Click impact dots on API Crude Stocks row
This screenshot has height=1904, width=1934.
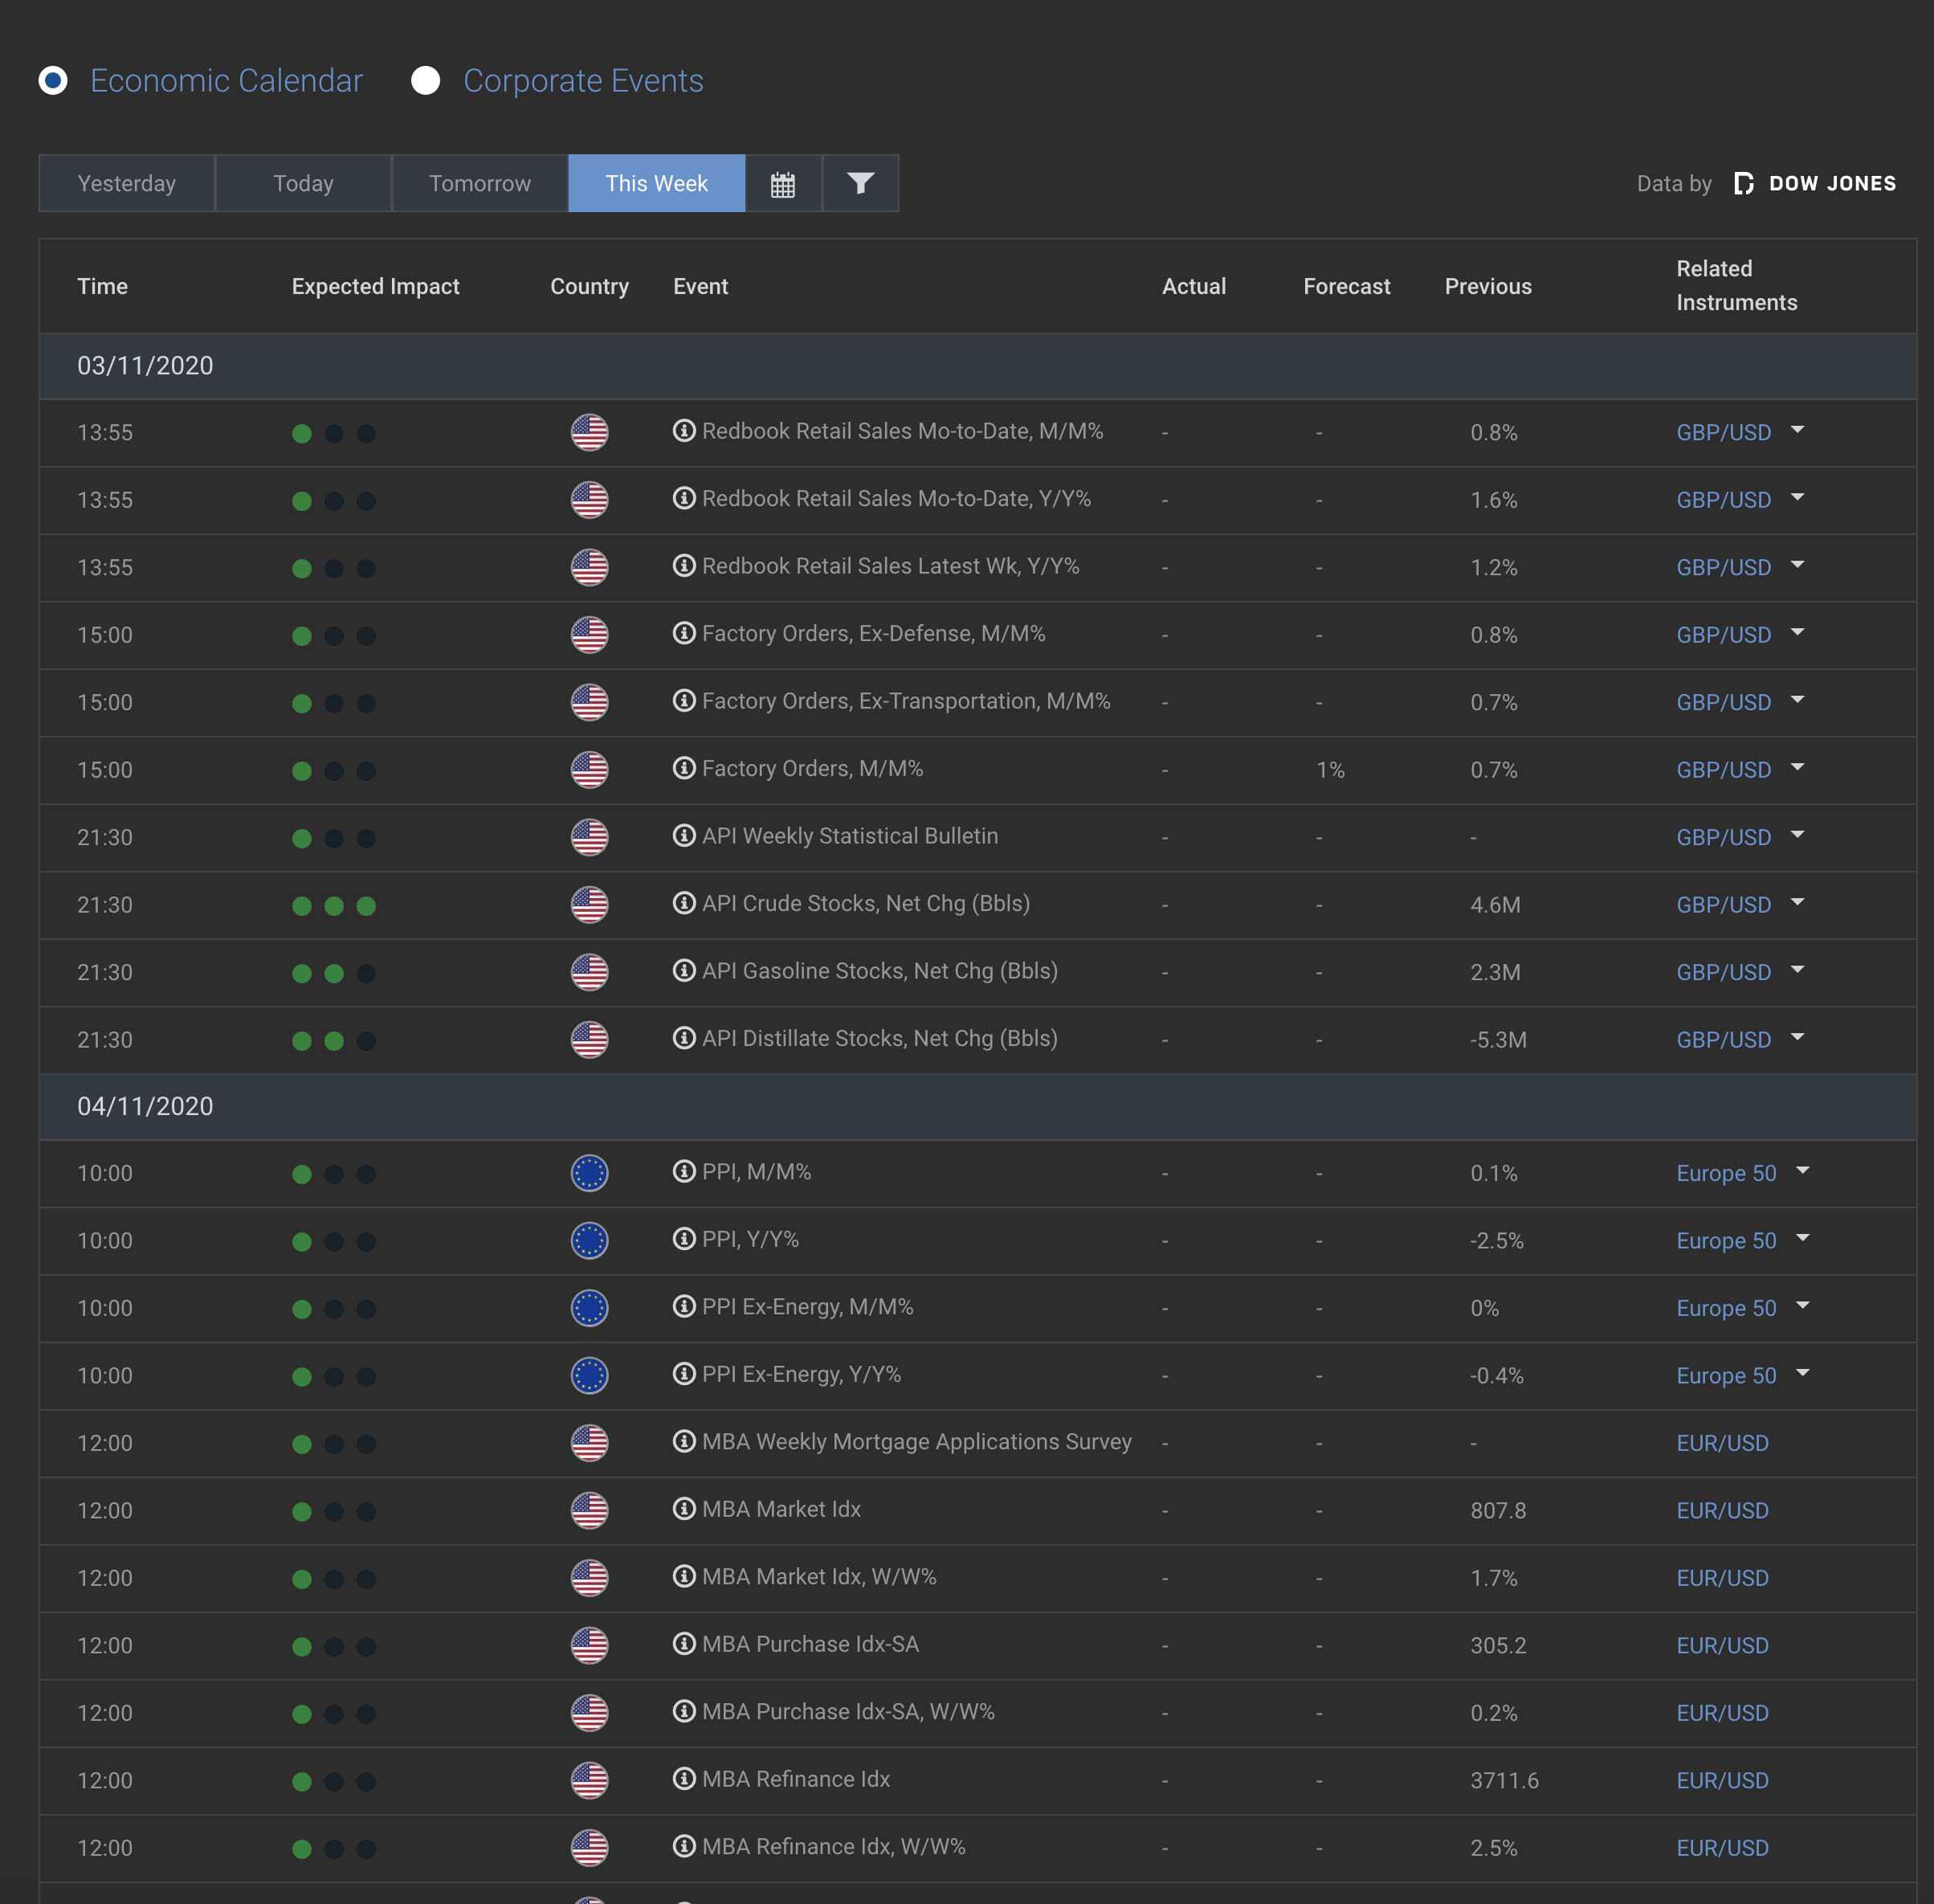point(334,906)
